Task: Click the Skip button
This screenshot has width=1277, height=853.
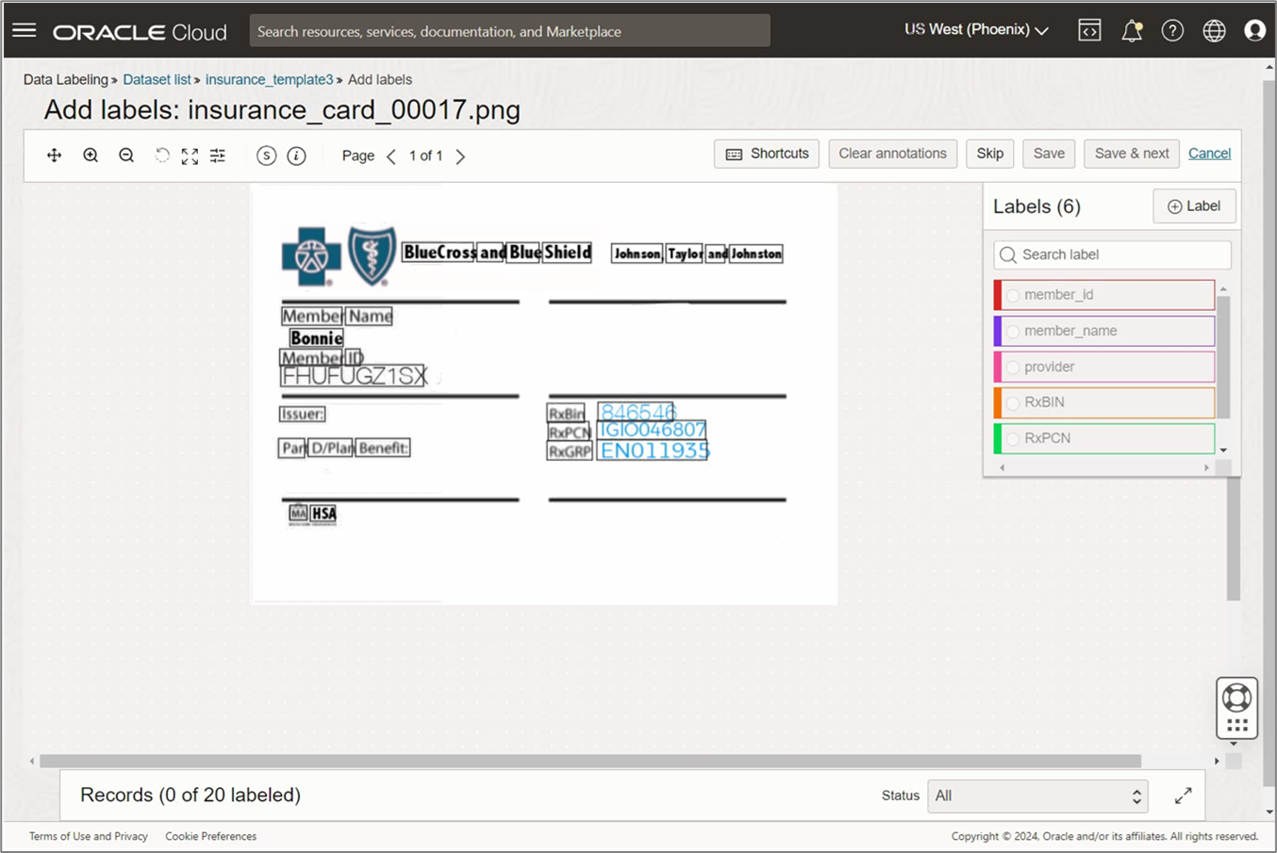Action: pyautogui.click(x=990, y=154)
